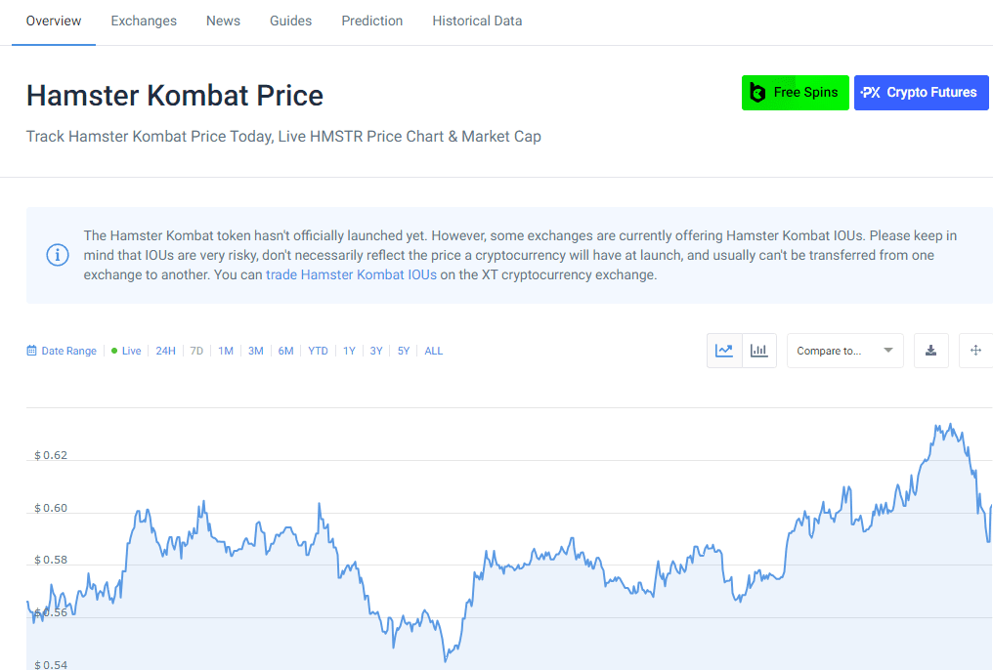Select the YTD chart range
The image size is (993, 670).
point(318,352)
